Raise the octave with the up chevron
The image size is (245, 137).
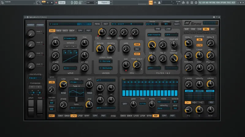(73, 46)
